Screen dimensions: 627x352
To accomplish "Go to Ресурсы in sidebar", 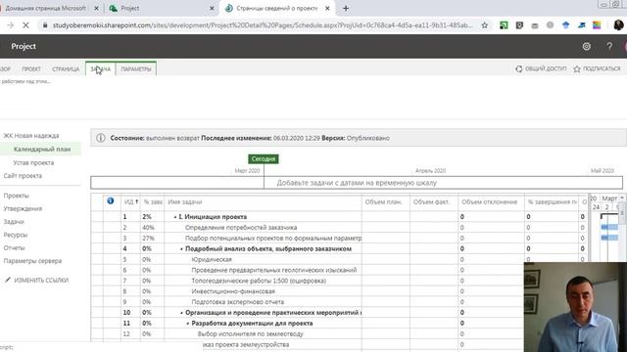I will click(16, 235).
